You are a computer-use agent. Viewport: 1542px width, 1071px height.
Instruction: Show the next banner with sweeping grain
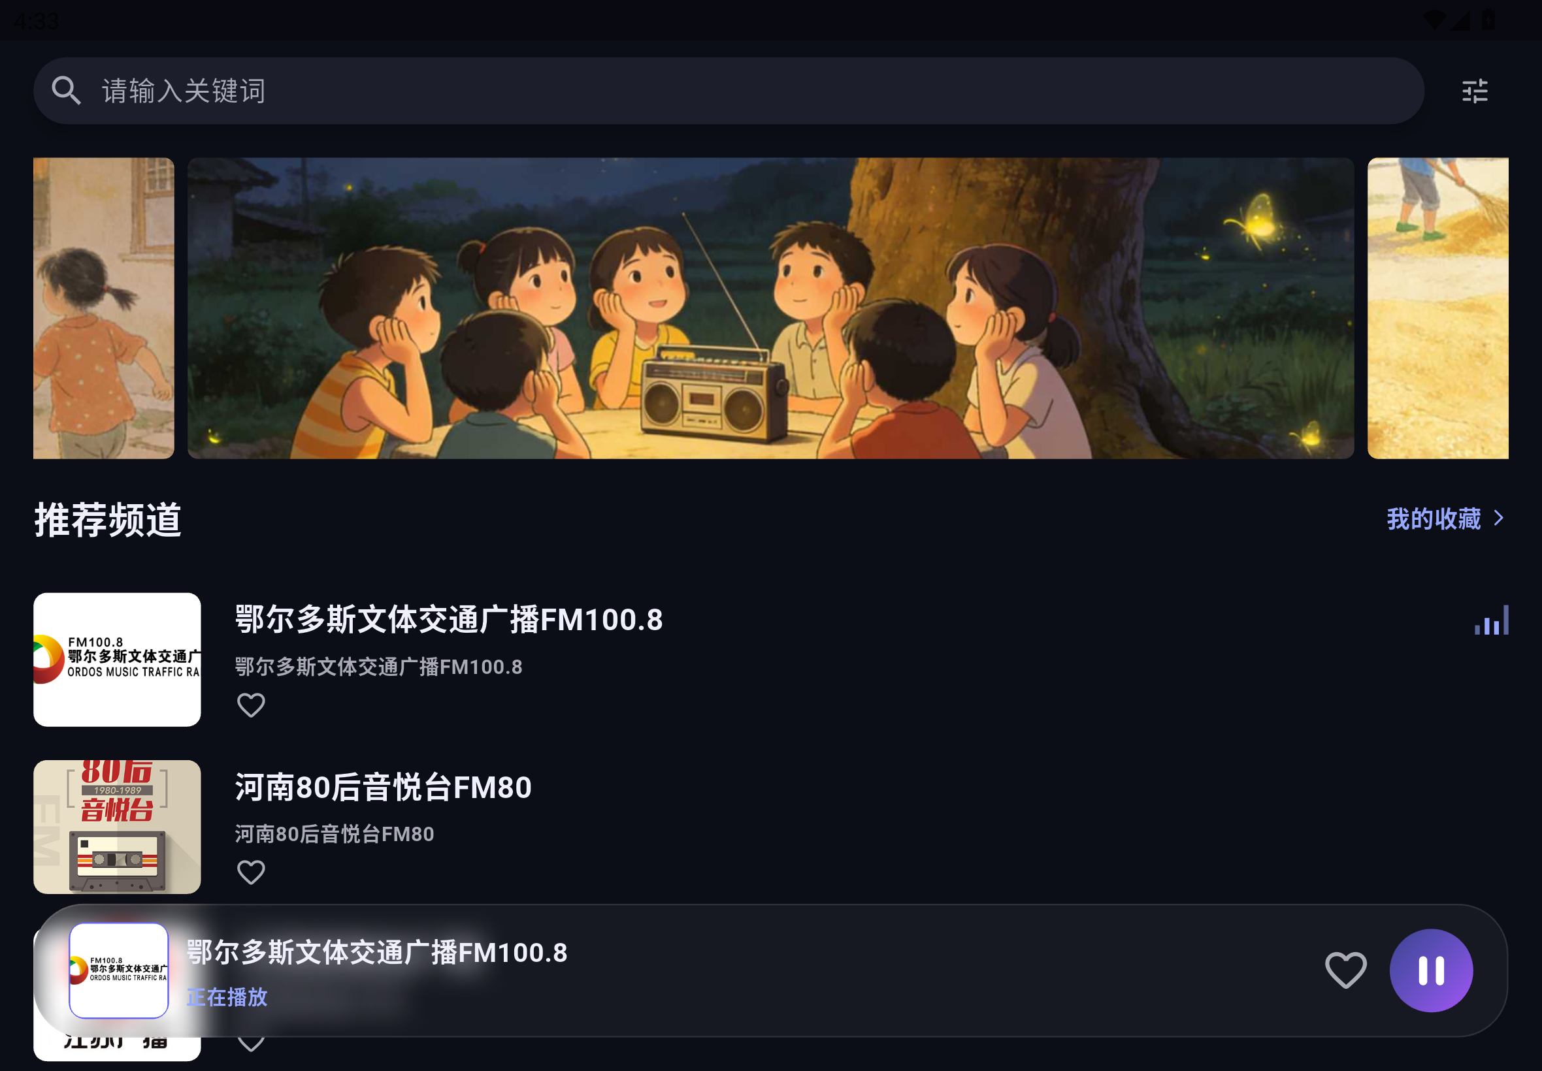click(x=1437, y=308)
